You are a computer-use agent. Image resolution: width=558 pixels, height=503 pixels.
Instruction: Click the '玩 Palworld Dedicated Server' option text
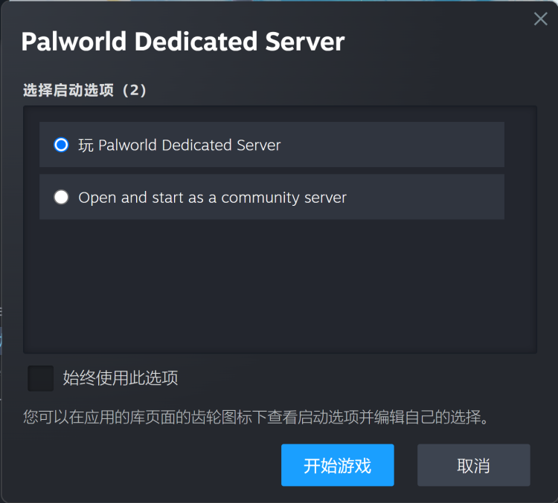pos(179,145)
